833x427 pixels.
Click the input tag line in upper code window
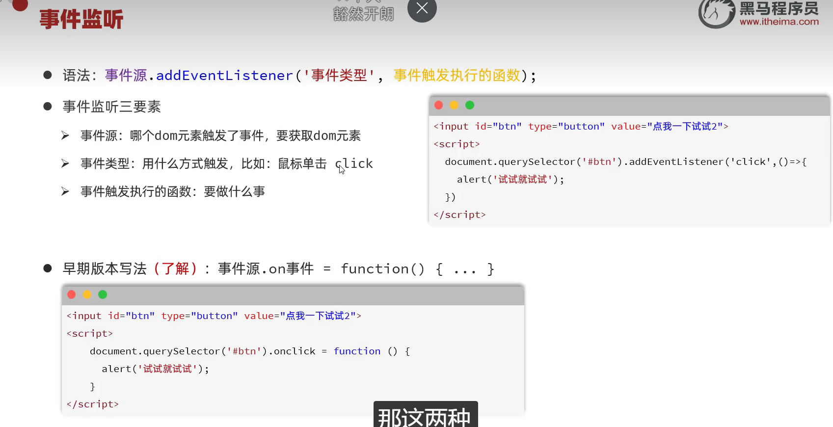(581, 127)
